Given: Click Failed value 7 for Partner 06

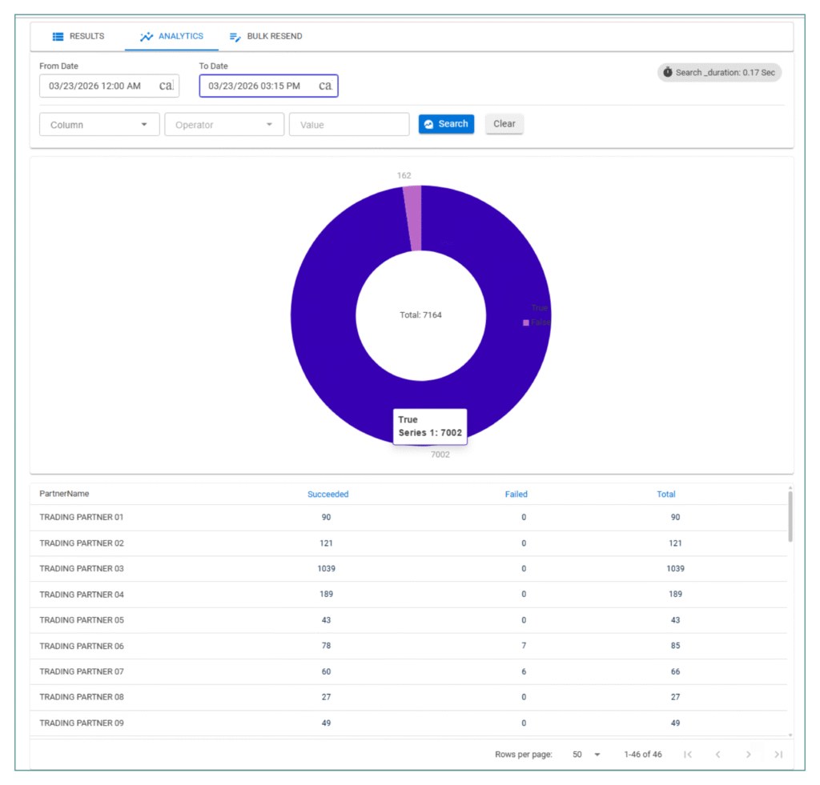Looking at the screenshot, I should point(524,646).
